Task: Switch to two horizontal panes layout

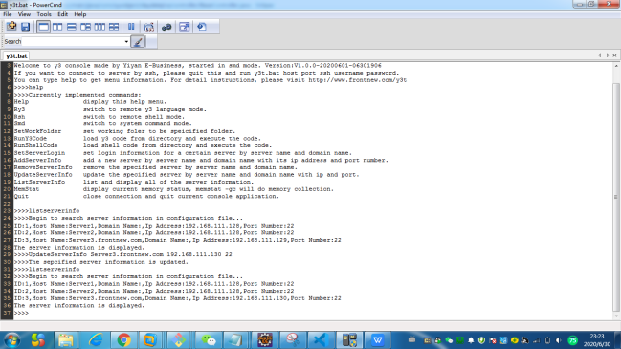Action: tap(72, 27)
